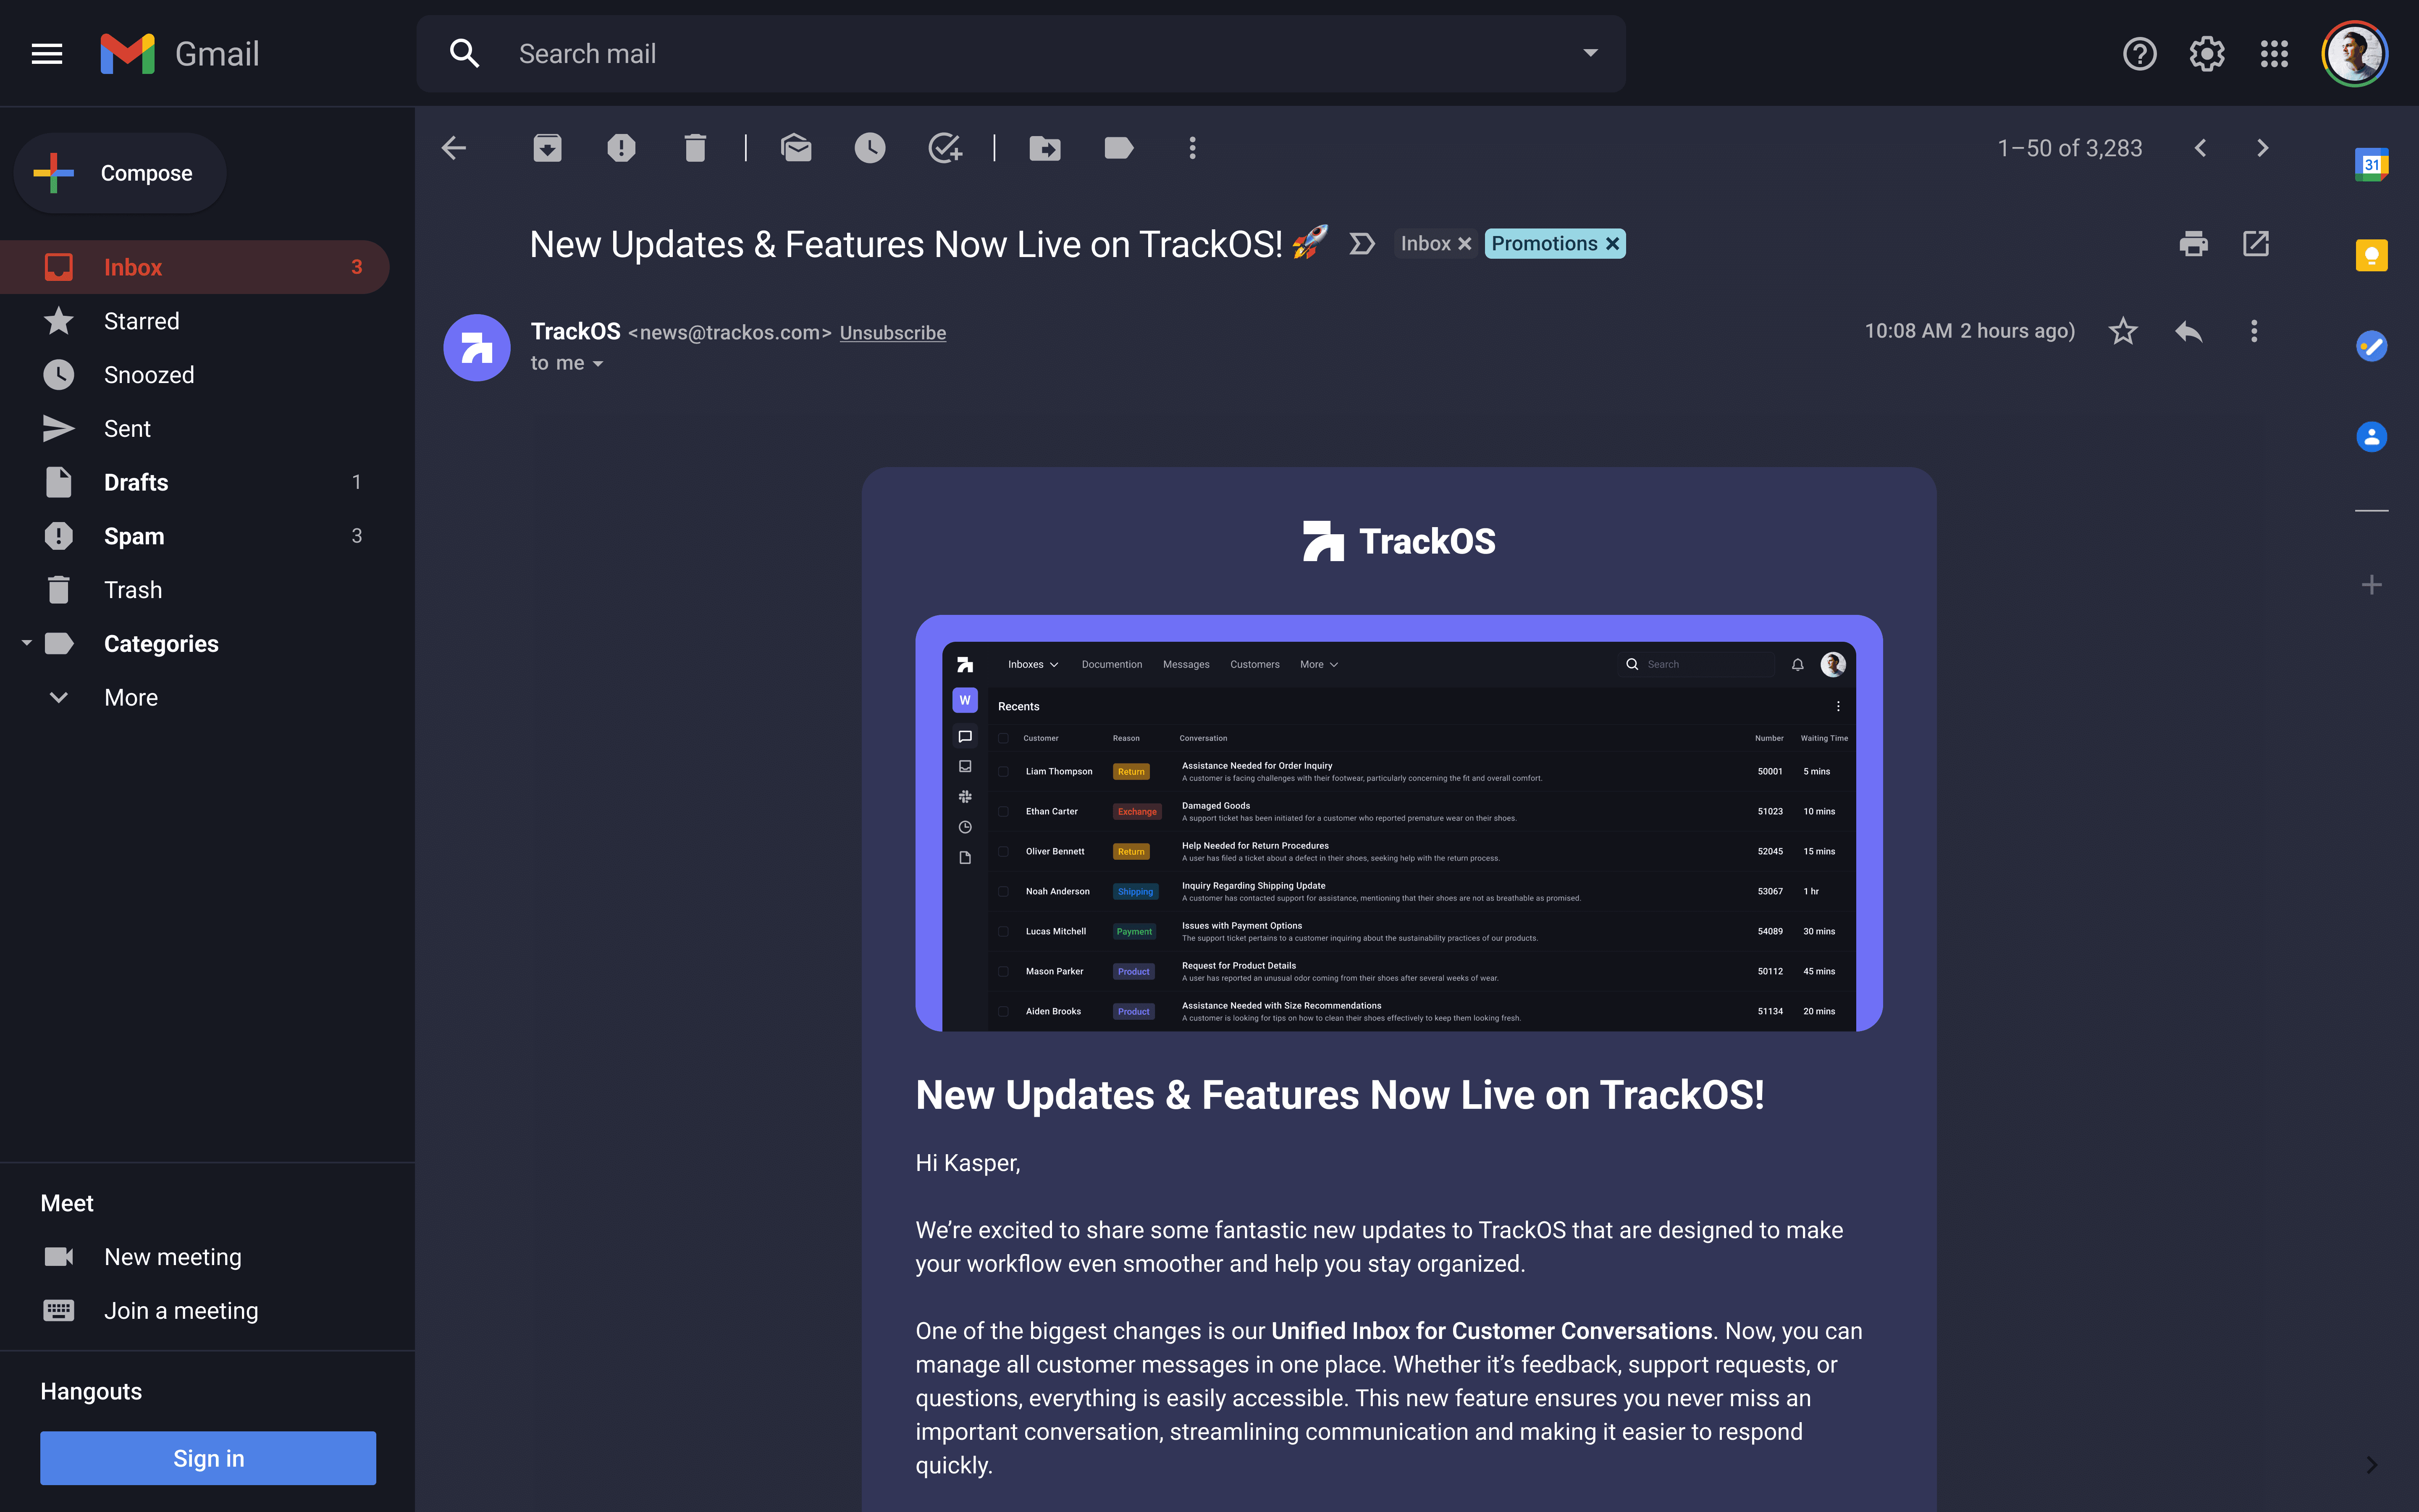The image size is (2419, 1512).
Task: Go back to inbox with back arrow
Action: (454, 148)
